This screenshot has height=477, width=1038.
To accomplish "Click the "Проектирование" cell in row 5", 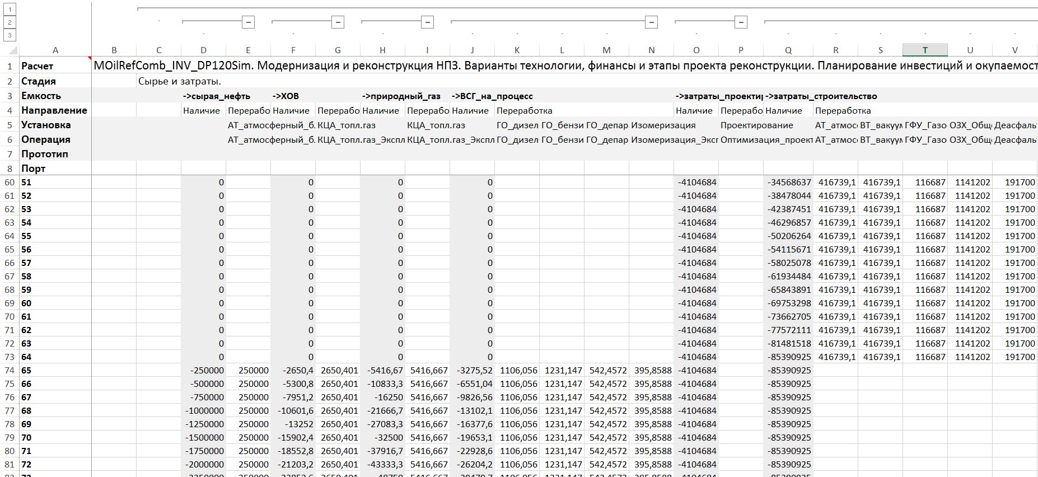I will click(756, 125).
